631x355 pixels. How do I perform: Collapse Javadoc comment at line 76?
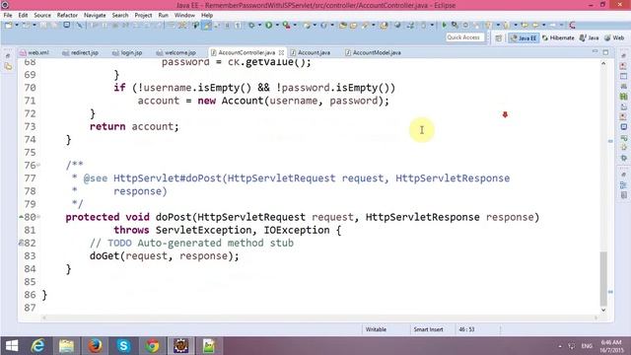[x=38, y=165]
